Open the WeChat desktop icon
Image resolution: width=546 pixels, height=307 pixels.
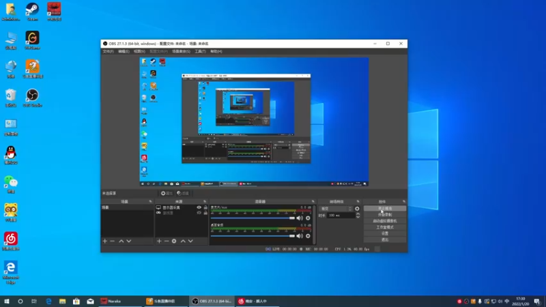coord(11,184)
